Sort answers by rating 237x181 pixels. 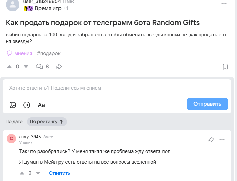pos(46,122)
